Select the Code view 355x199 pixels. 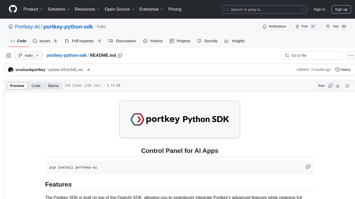coord(36,86)
